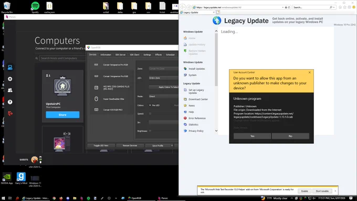This screenshot has width=357, height=201.
Task: Open the NVIDIA App desktop shortcut
Action: point(7,178)
